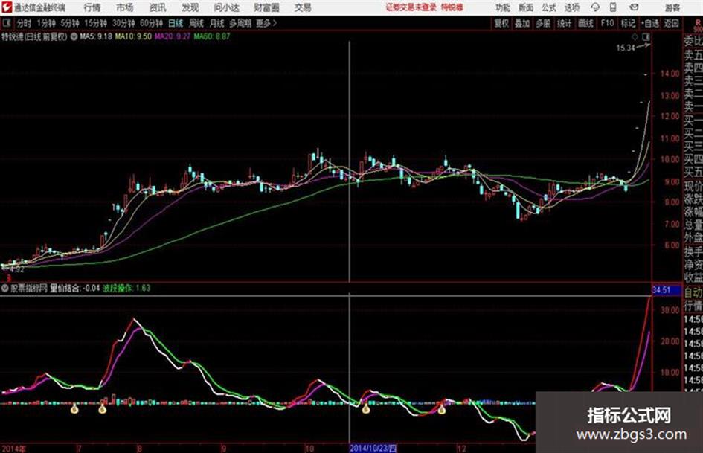Screen dimensions: 703x453
Task: Click the panel layout icon beside the diamond
Action: tap(646, 36)
